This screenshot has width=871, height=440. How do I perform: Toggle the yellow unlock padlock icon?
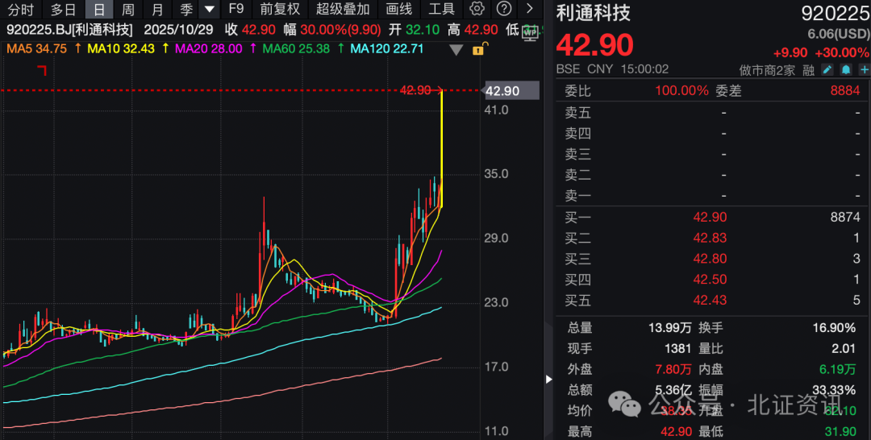[479, 49]
